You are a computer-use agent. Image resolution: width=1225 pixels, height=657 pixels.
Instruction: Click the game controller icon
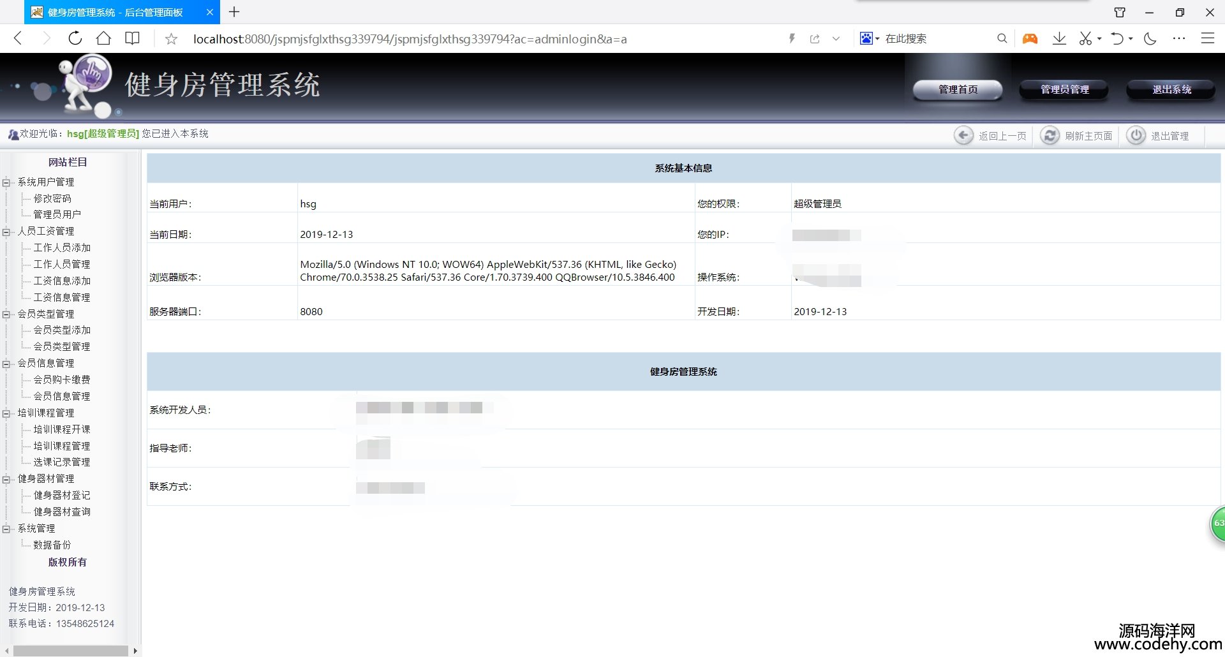click(1030, 38)
